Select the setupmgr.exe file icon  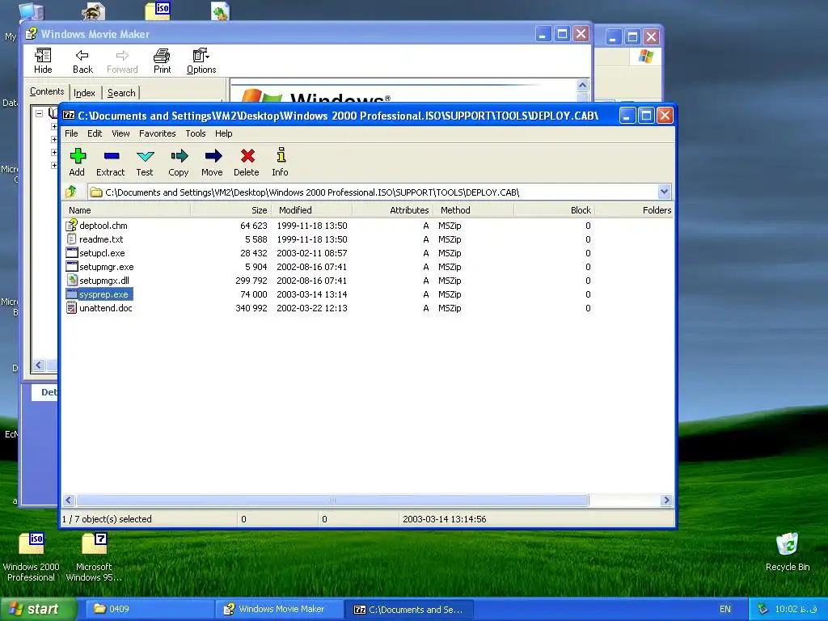pos(71,267)
